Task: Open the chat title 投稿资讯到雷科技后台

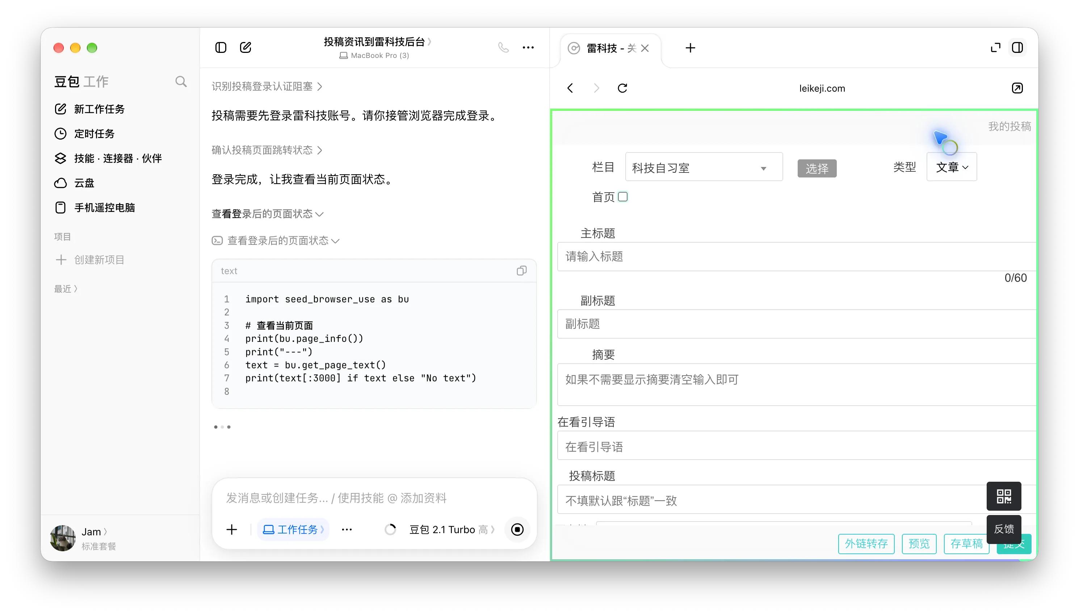Action: pyautogui.click(x=377, y=41)
